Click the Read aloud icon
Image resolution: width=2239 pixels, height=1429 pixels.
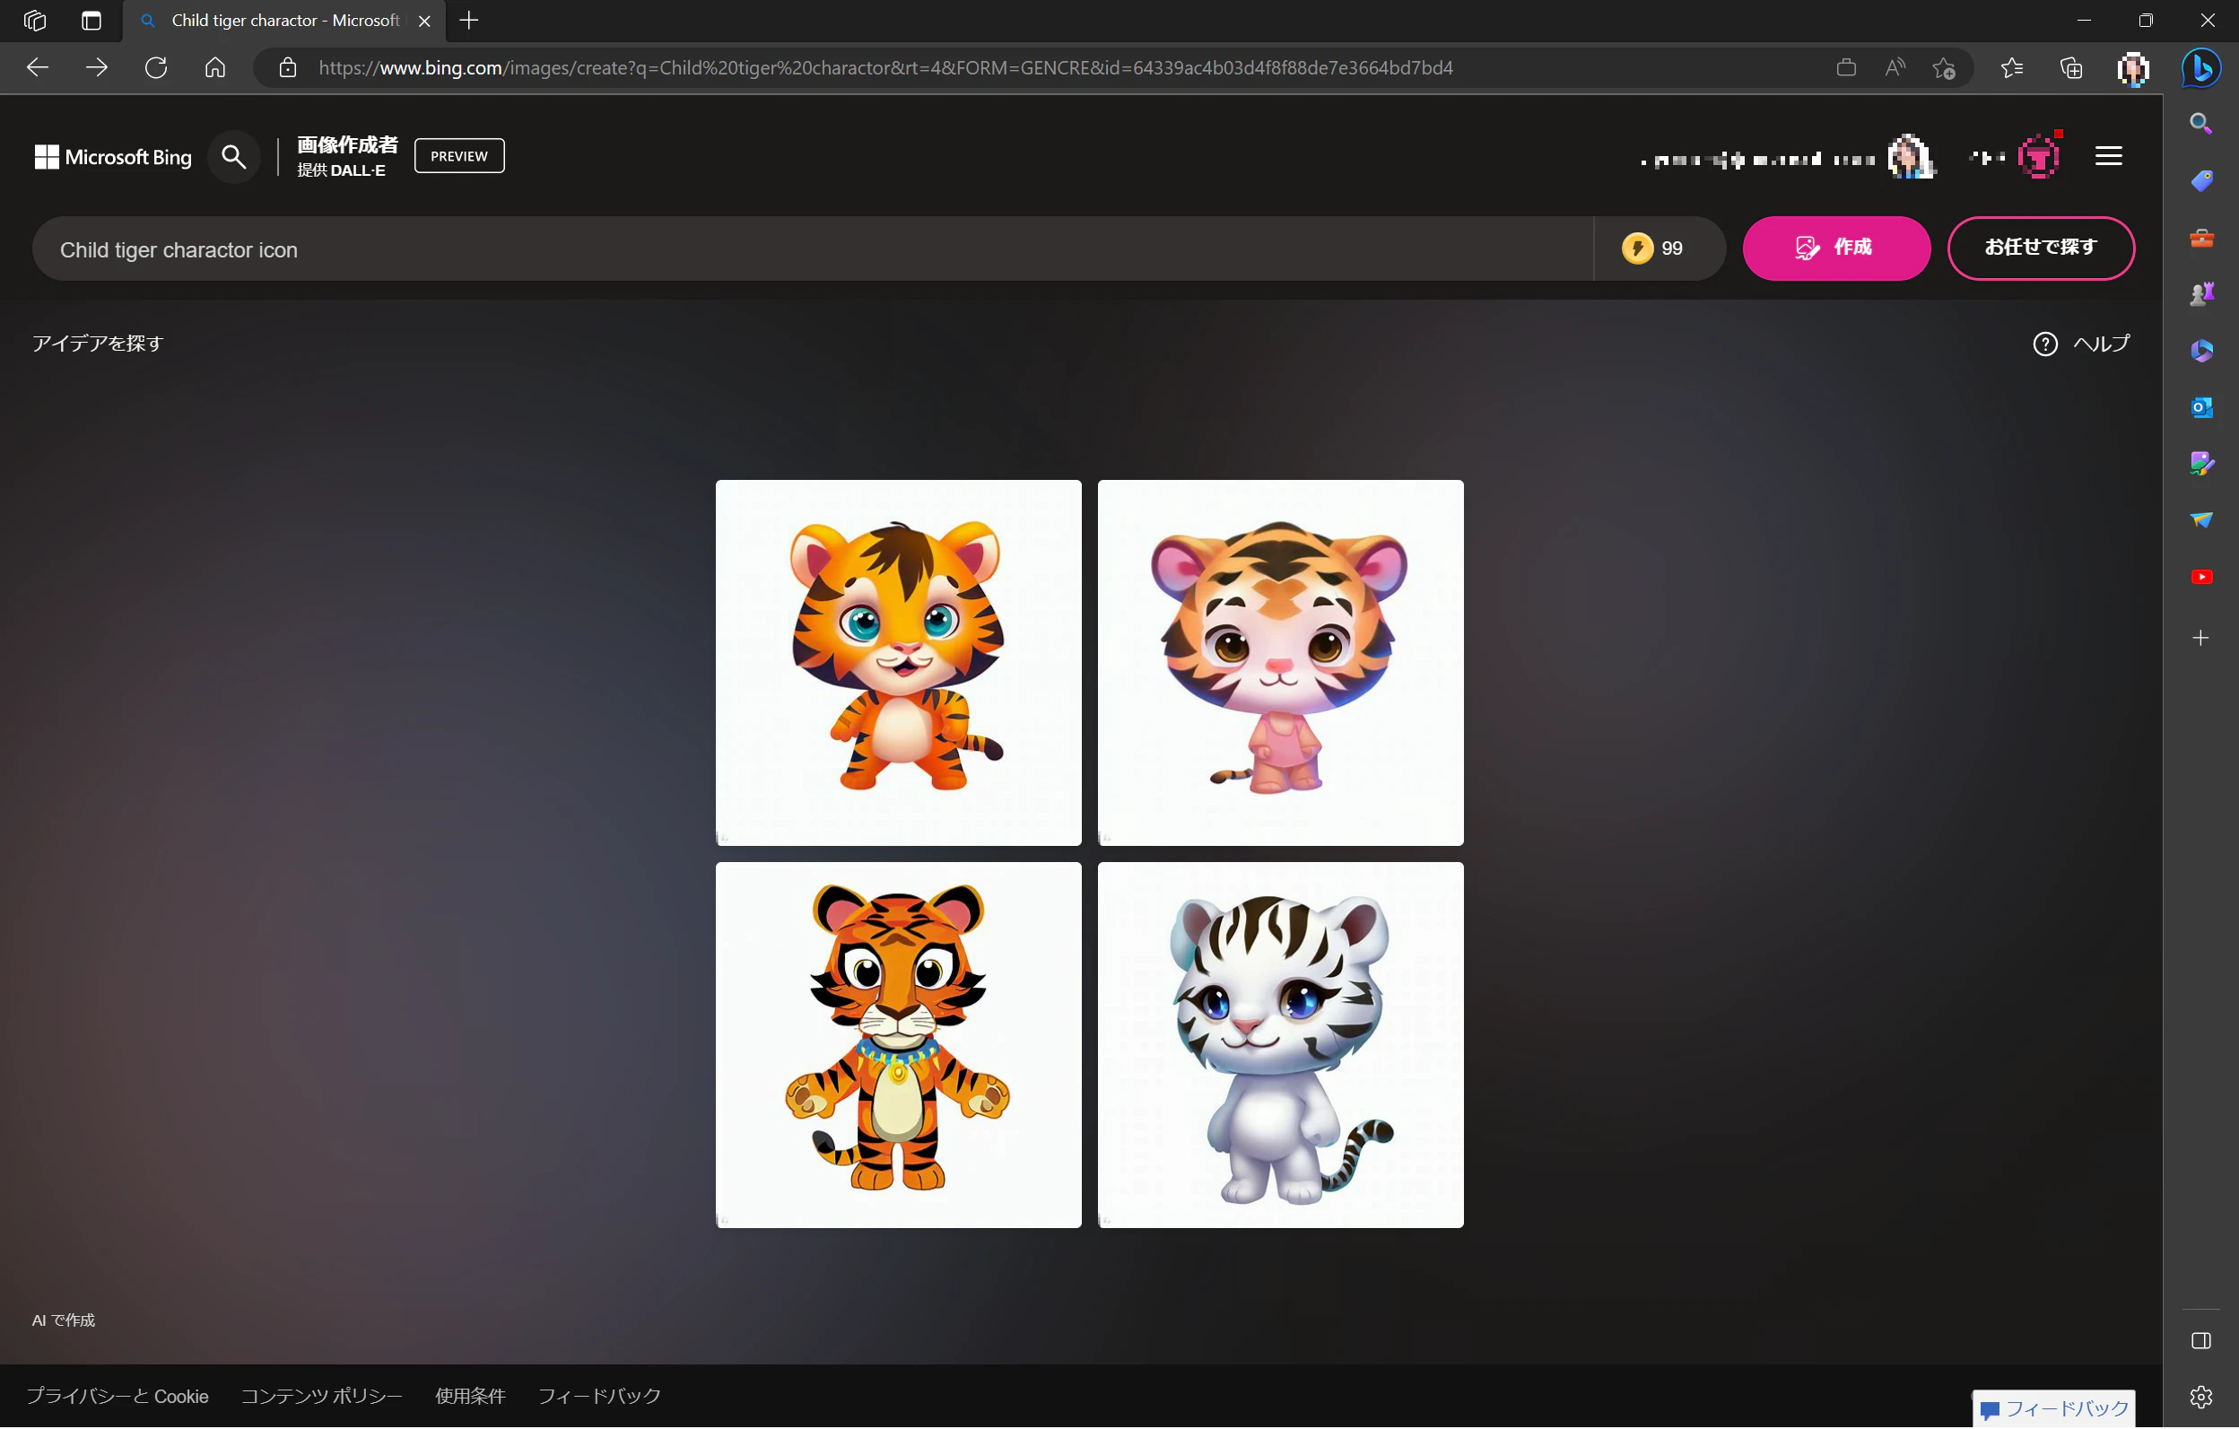tap(1894, 68)
